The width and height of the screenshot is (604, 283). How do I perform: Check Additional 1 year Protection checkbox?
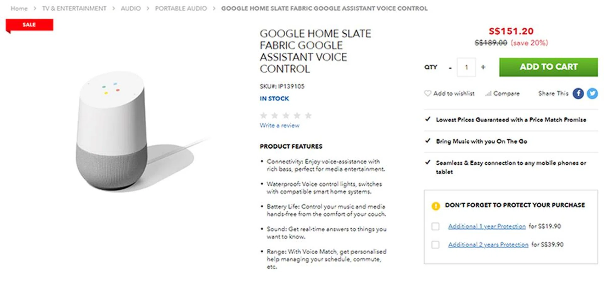click(x=435, y=226)
